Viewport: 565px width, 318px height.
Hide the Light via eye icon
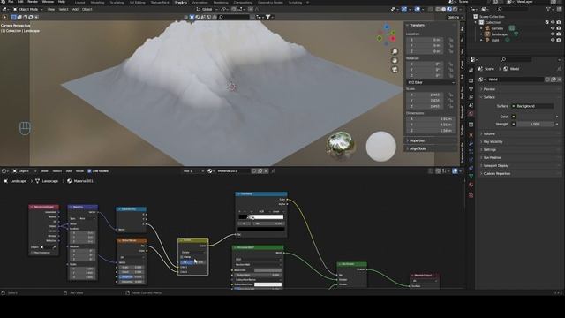click(x=553, y=40)
